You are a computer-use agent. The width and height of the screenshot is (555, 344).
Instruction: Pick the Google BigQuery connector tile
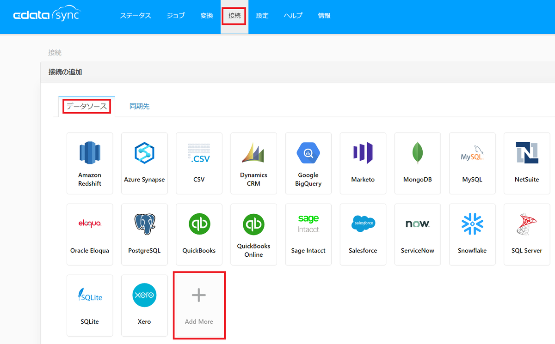[308, 163]
